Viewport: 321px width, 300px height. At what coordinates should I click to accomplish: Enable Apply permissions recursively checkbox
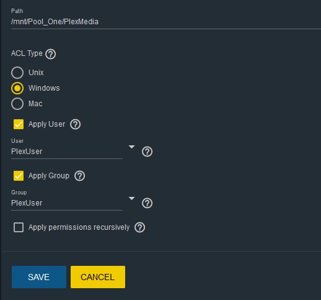(x=19, y=227)
